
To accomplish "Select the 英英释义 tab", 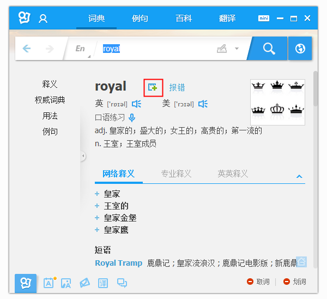I will pos(233,174).
